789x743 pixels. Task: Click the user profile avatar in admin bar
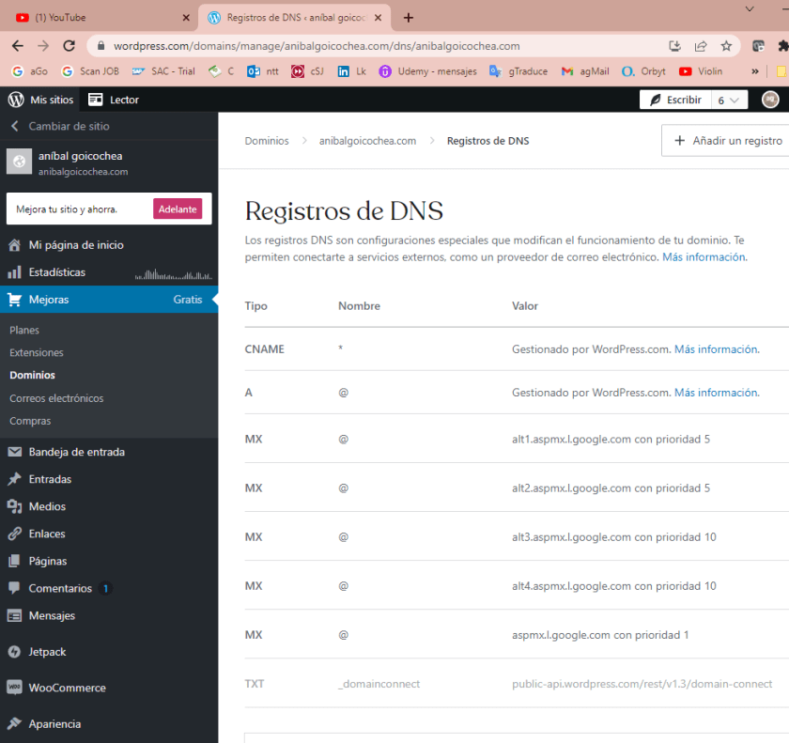769,100
